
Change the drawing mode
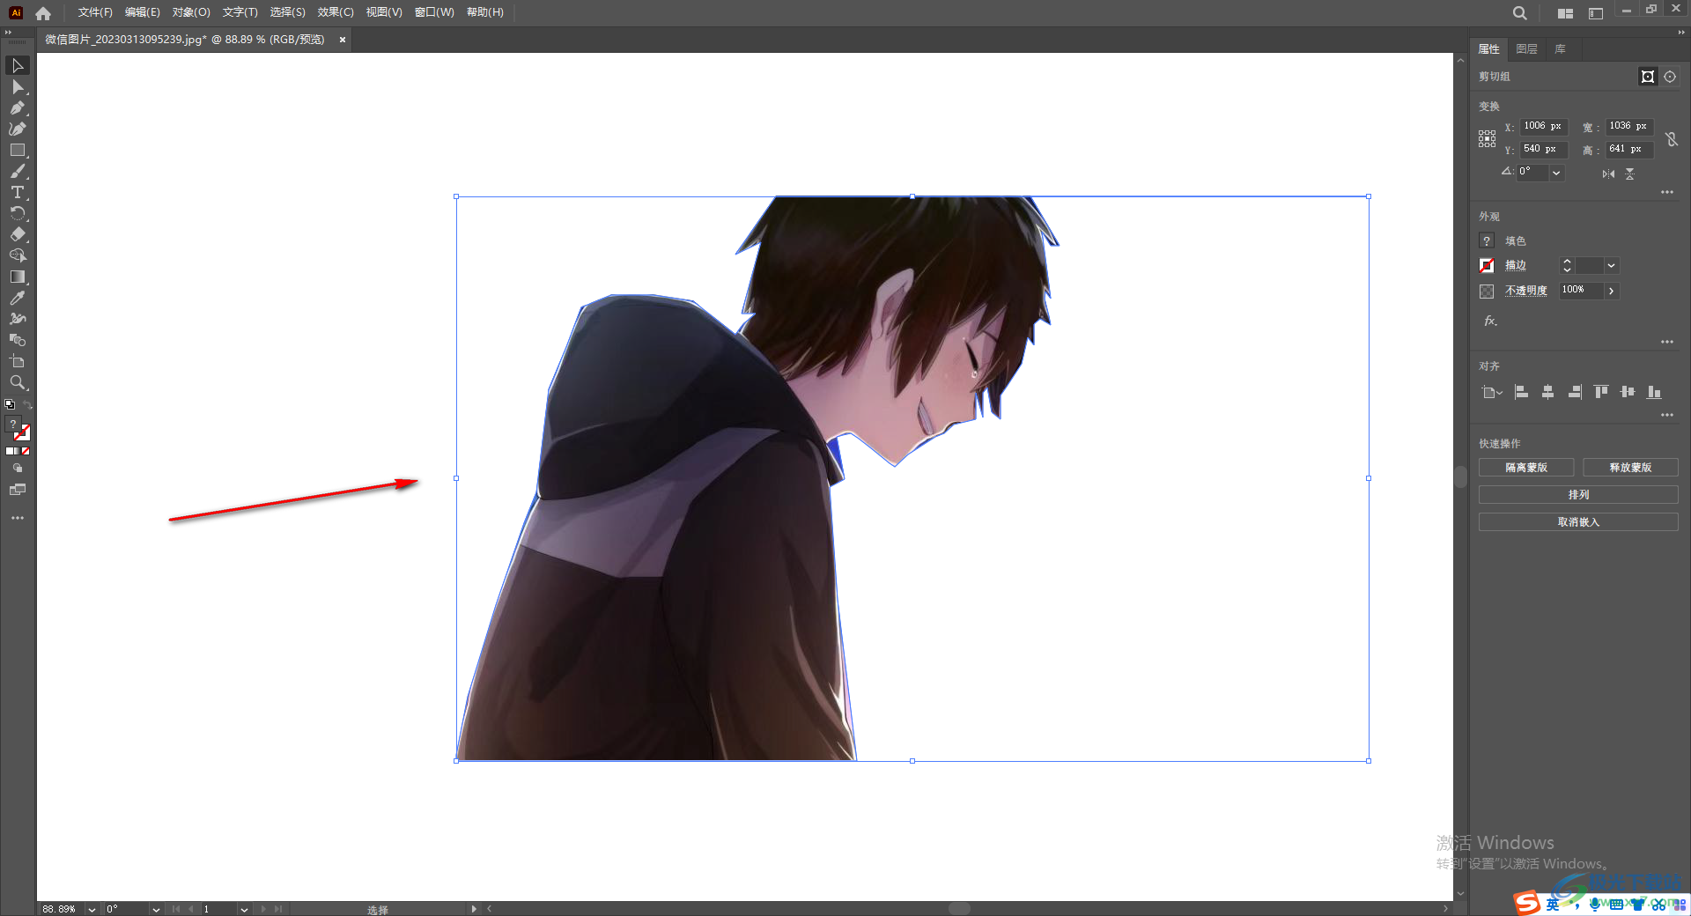(x=17, y=469)
